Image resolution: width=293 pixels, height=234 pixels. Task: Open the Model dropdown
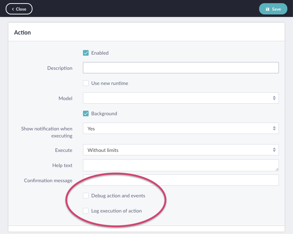(x=177, y=98)
